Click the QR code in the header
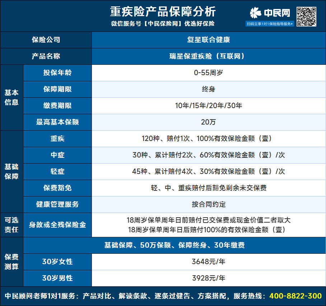 tap(306, 16)
